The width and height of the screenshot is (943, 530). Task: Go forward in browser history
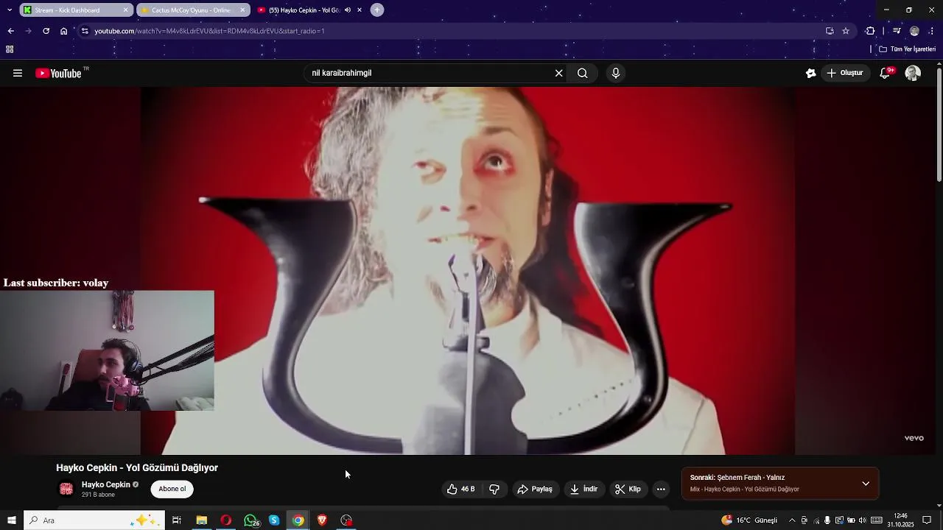point(28,31)
